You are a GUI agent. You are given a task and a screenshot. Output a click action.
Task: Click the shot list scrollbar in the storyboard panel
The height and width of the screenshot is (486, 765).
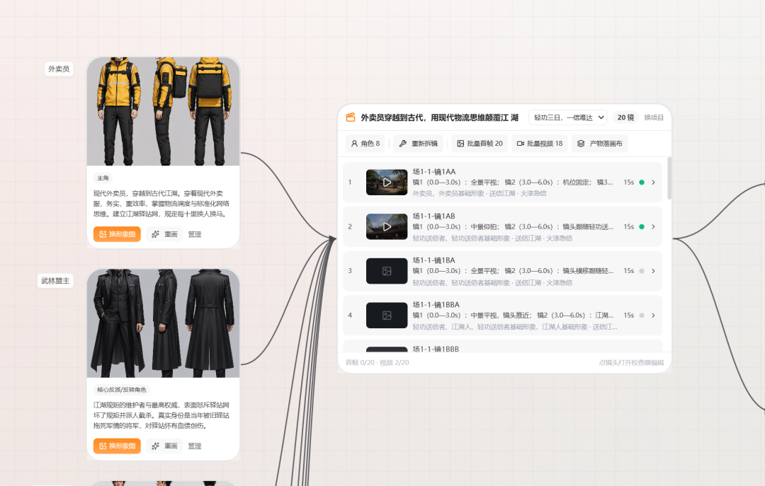669,178
